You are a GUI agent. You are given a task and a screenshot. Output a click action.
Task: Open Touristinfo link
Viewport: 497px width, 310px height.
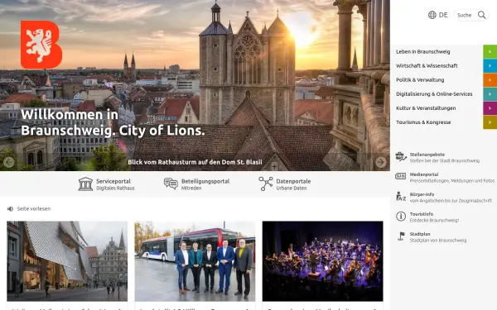[434, 217]
